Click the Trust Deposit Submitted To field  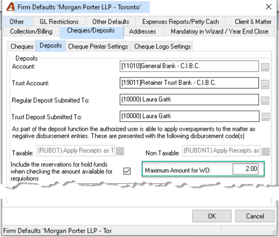pos(189,116)
